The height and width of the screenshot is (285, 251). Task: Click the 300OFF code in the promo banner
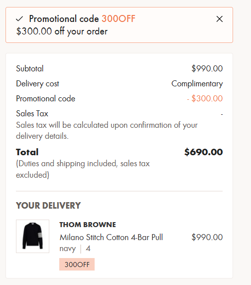click(x=119, y=19)
